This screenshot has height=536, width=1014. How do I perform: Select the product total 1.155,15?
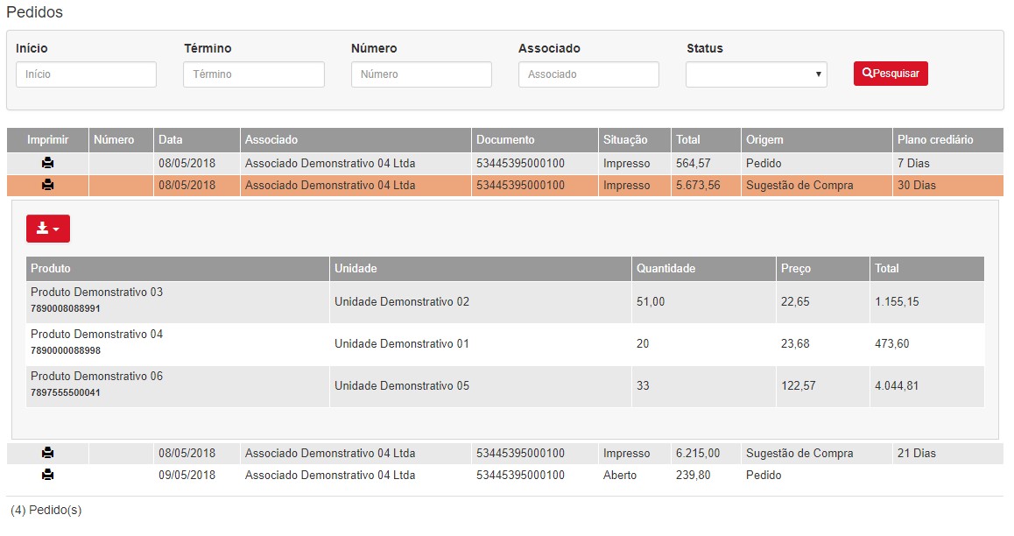tap(927, 302)
